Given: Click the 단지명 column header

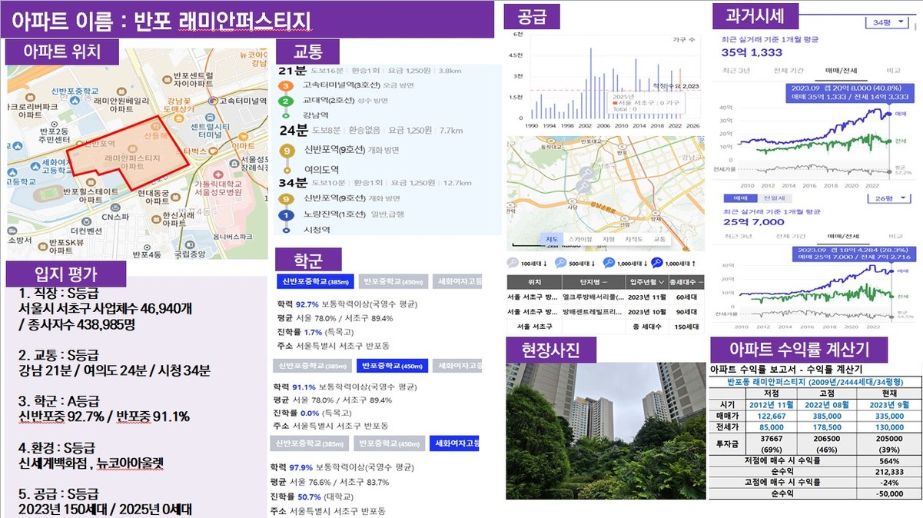Looking at the screenshot, I should 593,282.
